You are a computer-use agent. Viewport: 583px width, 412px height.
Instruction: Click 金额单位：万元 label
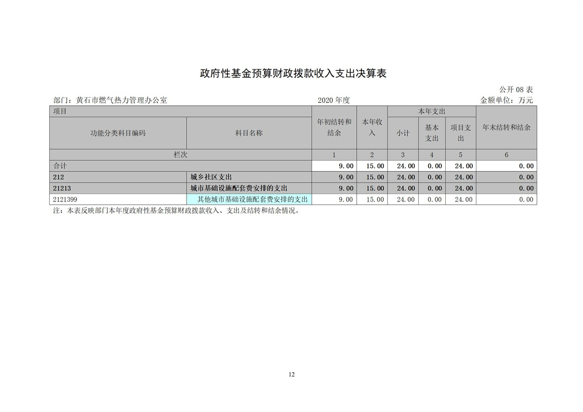[x=506, y=100]
